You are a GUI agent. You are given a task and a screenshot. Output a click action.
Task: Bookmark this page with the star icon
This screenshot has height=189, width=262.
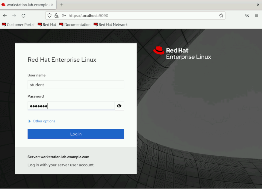[x=221, y=15]
